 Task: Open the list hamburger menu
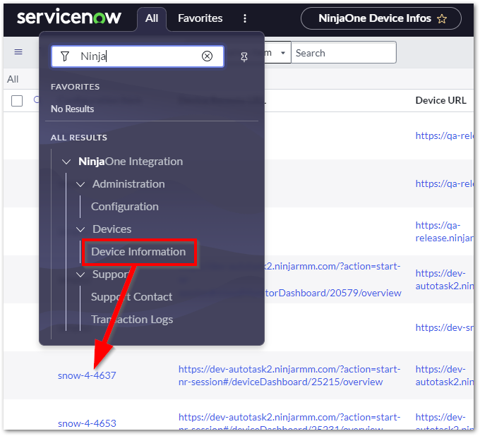(18, 52)
